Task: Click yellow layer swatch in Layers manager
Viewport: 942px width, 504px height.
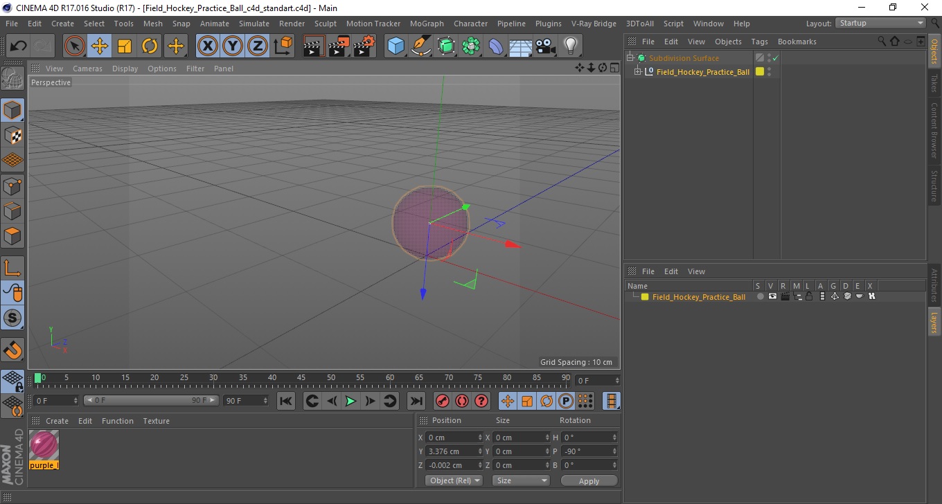Action: point(645,297)
